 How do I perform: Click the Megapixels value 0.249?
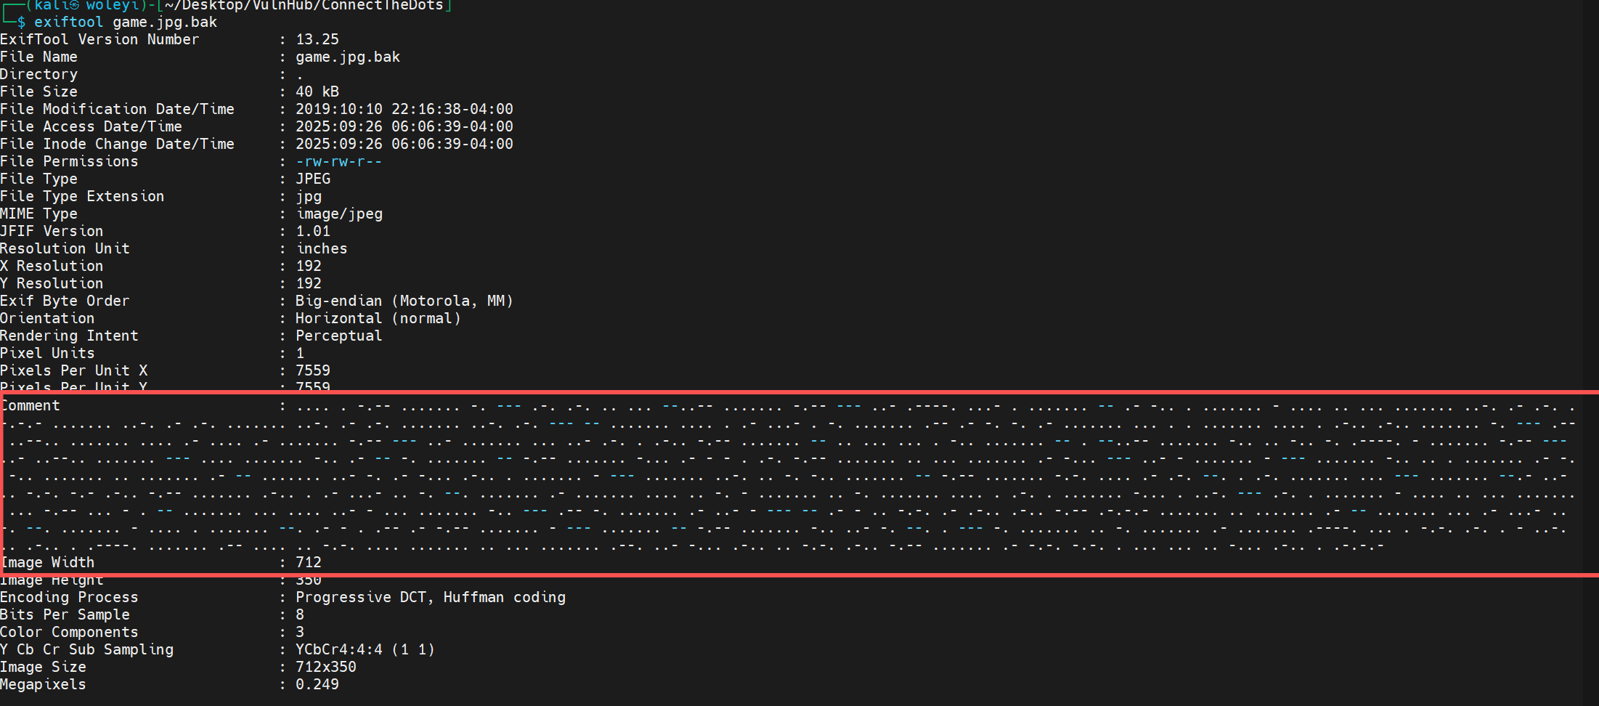(317, 684)
